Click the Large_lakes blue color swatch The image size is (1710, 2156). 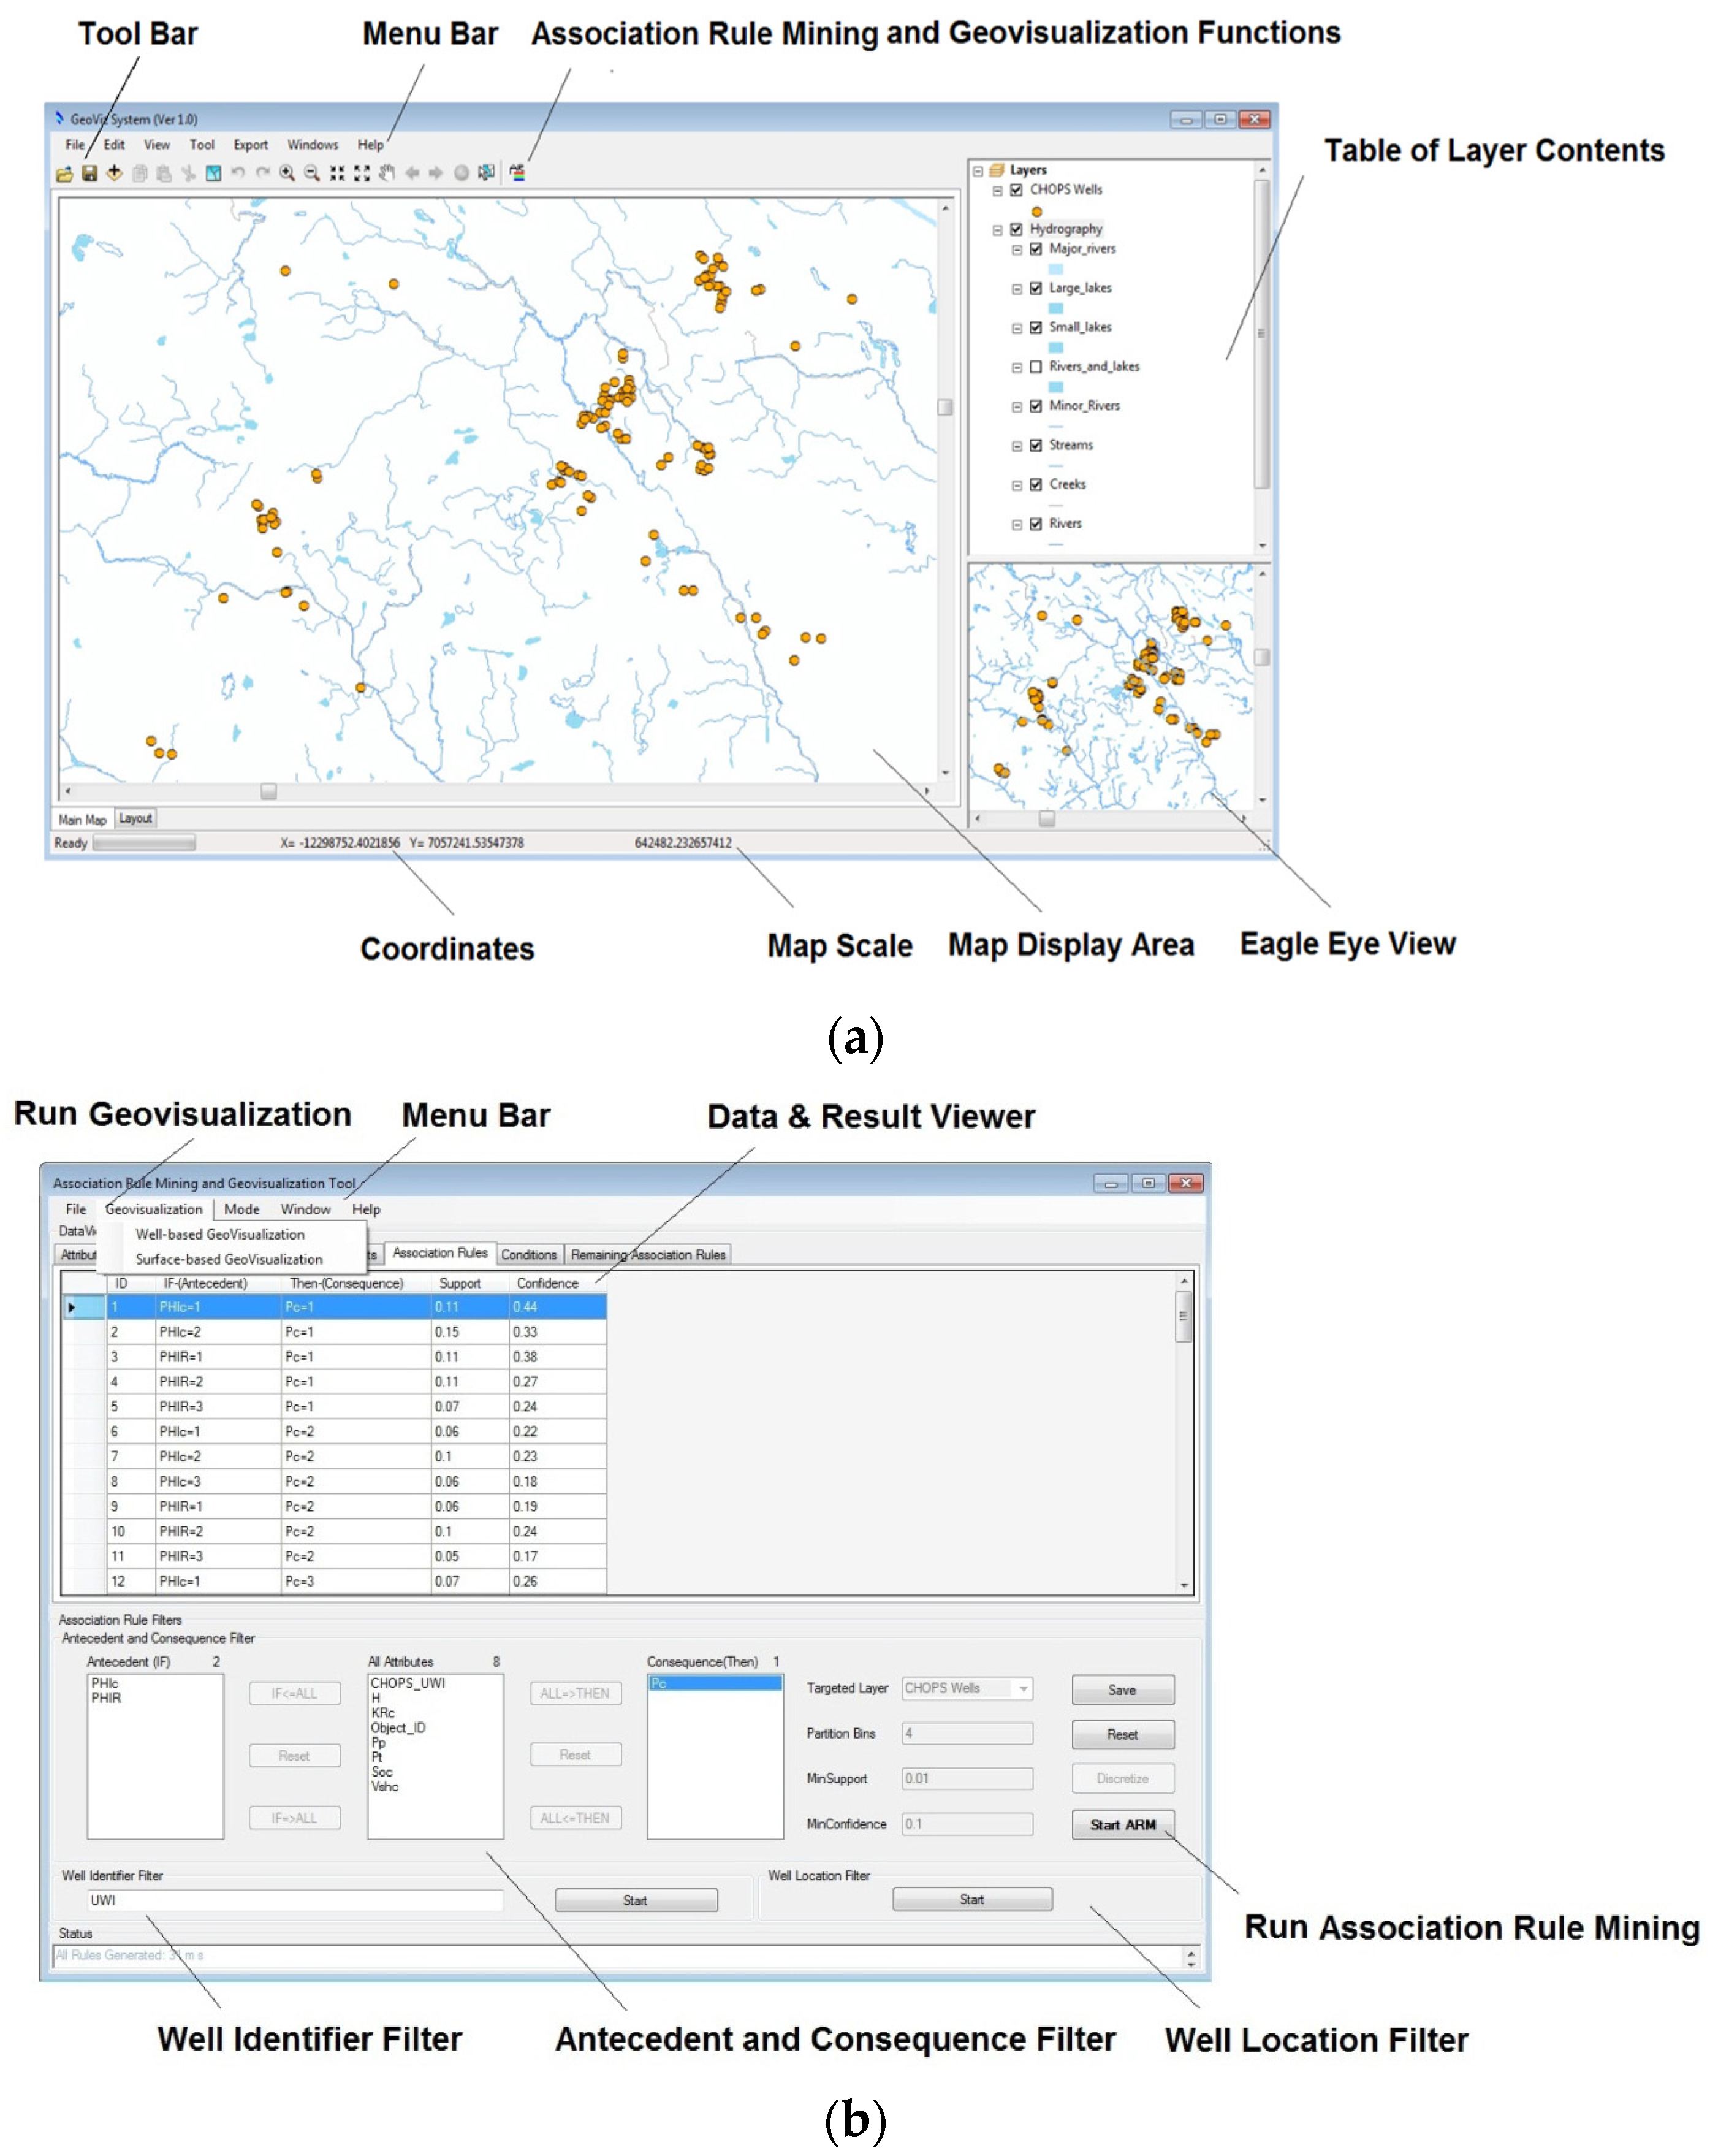pos(1056,308)
